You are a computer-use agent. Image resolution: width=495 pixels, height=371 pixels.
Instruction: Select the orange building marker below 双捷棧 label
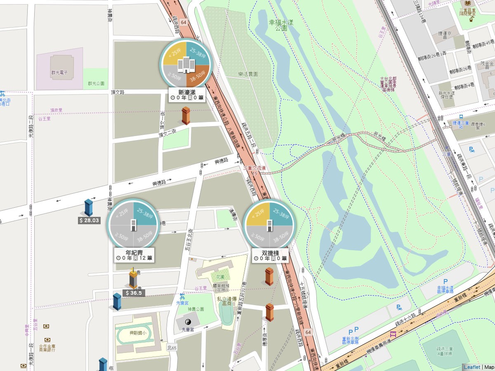269,277
